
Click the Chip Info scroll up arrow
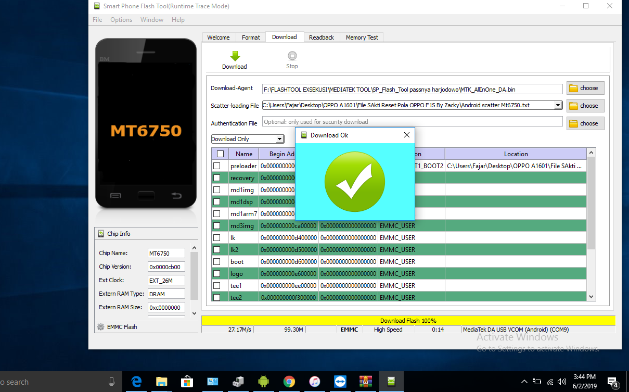(x=195, y=248)
